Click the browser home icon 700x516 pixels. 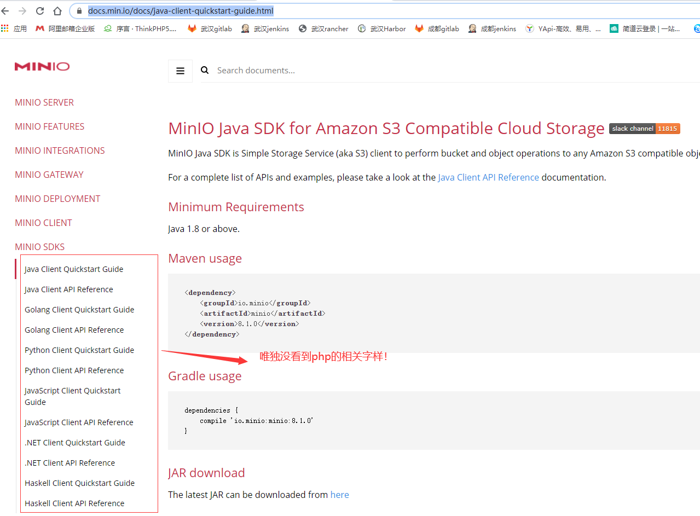click(x=57, y=10)
